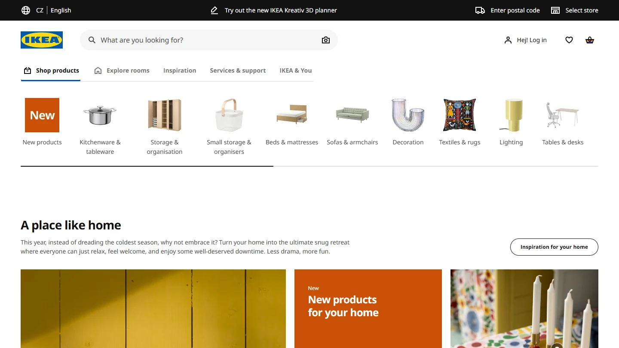619x348 pixels.
Task: Click the Inspiration for your home button
Action: (x=554, y=247)
